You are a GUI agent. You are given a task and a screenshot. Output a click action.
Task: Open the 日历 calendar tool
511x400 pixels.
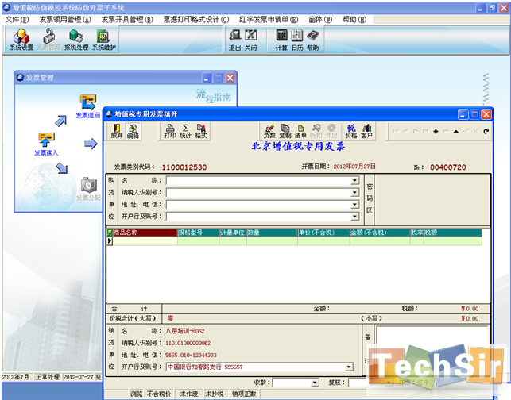pos(297,40)
